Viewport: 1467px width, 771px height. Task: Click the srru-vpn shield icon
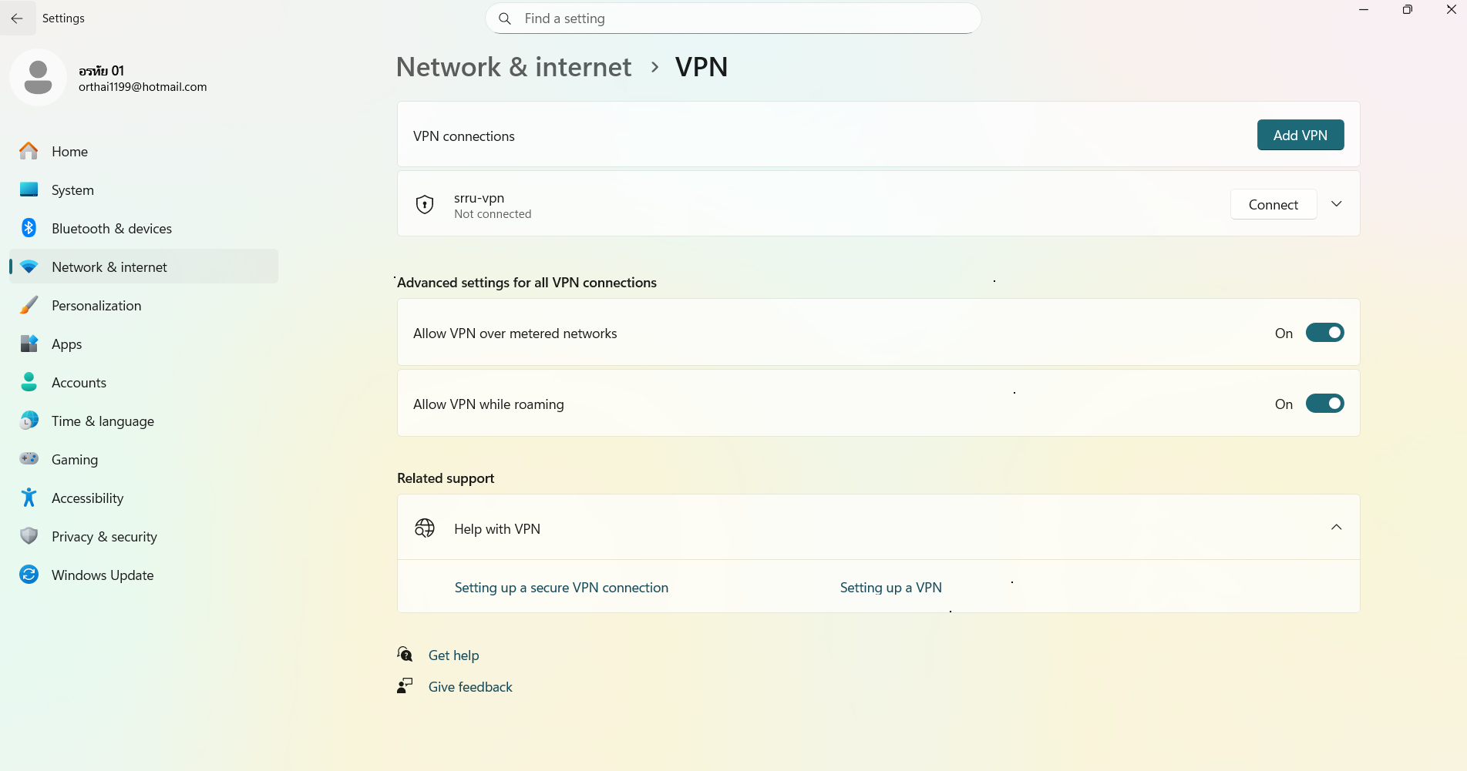pyautogui.click(x=425, y=204)
